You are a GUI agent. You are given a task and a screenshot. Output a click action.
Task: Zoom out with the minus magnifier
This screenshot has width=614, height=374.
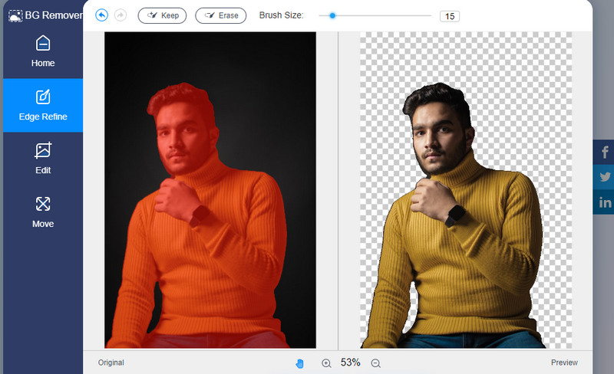(x=375, y=363)
